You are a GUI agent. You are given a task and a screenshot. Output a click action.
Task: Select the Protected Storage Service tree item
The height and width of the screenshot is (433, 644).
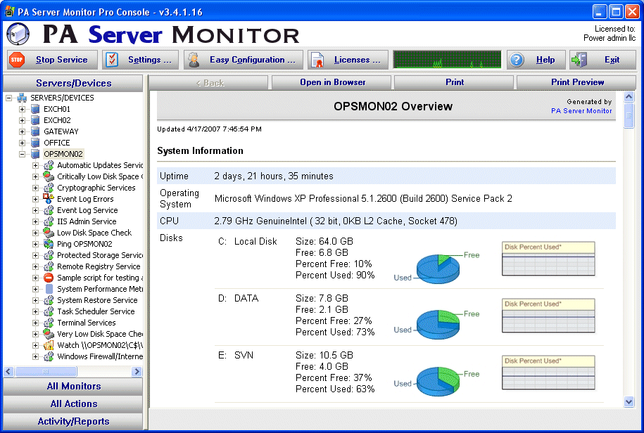coord(99,255)
